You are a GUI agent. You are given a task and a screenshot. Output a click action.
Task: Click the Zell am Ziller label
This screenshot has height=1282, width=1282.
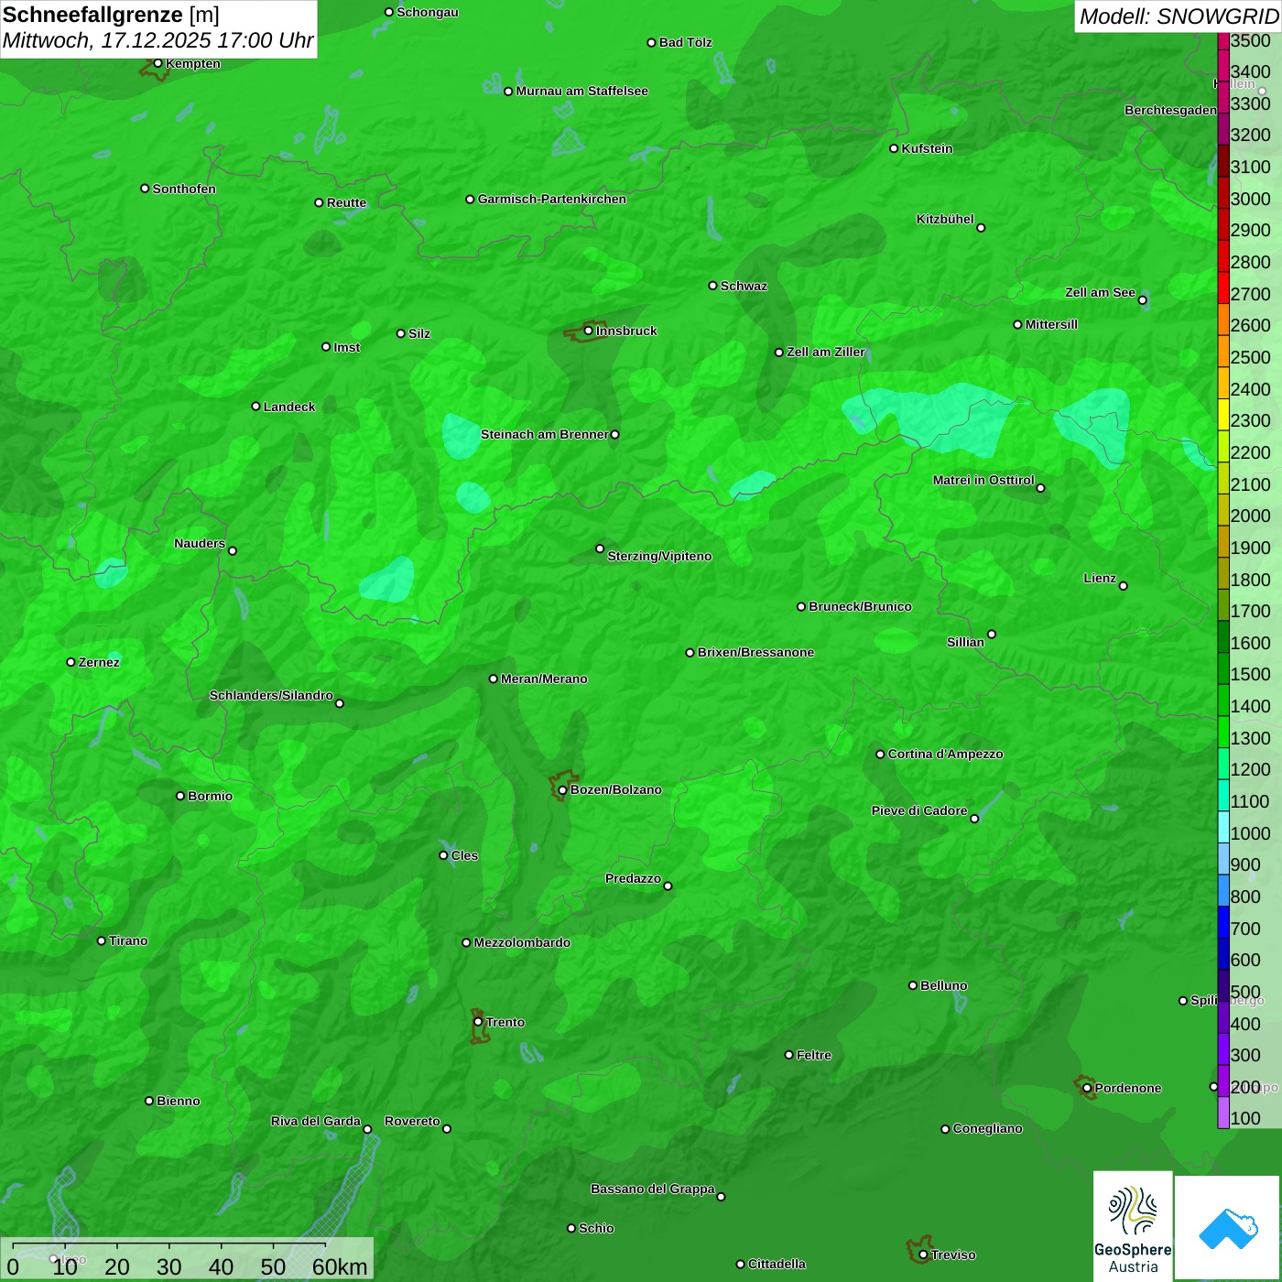point(826,352)
